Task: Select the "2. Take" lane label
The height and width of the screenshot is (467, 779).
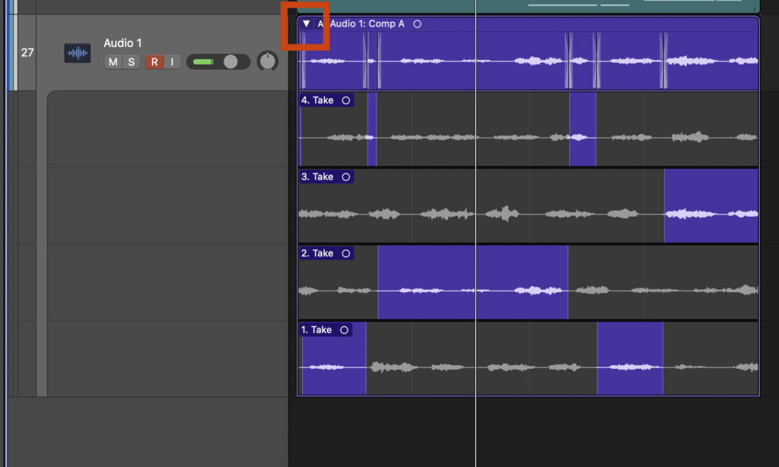Action: 317,253
